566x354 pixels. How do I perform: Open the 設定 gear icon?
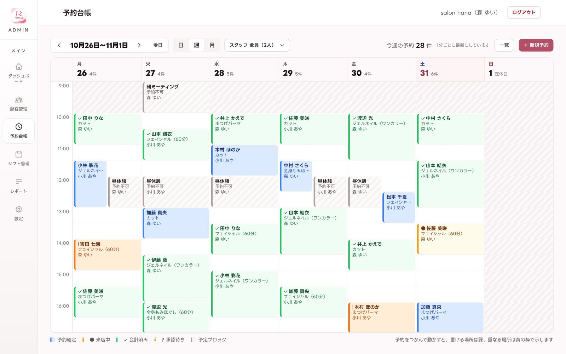click(x=19, y=209)
